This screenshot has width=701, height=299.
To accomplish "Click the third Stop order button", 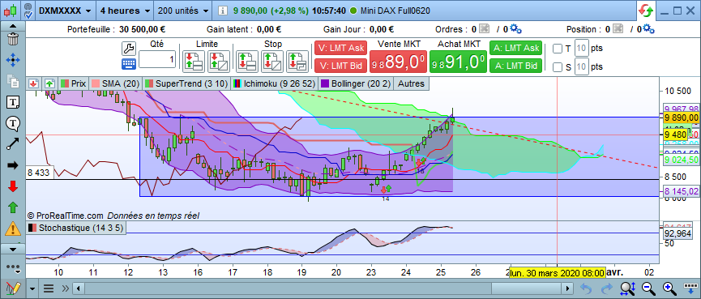I will [x=297, y=62].
